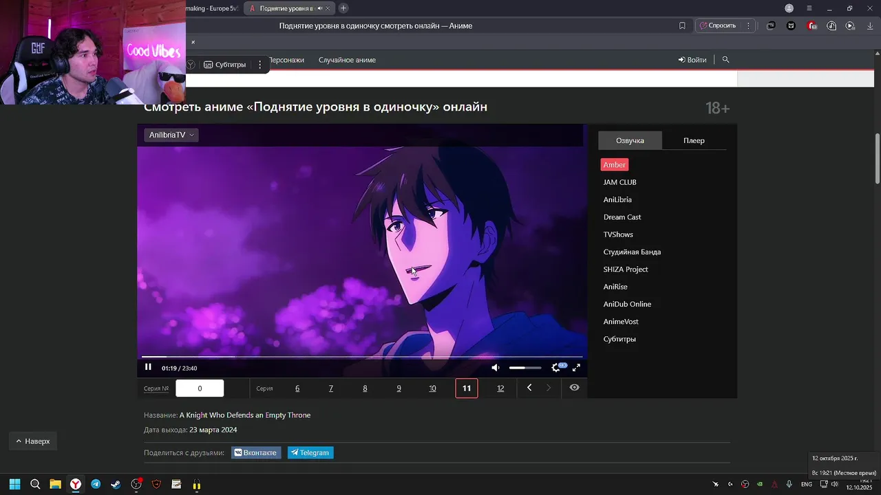Image resolution: width=881 pixels, height=495 pixels.
Task: Open the media play extension icon
Action: [x=851, y=25]
